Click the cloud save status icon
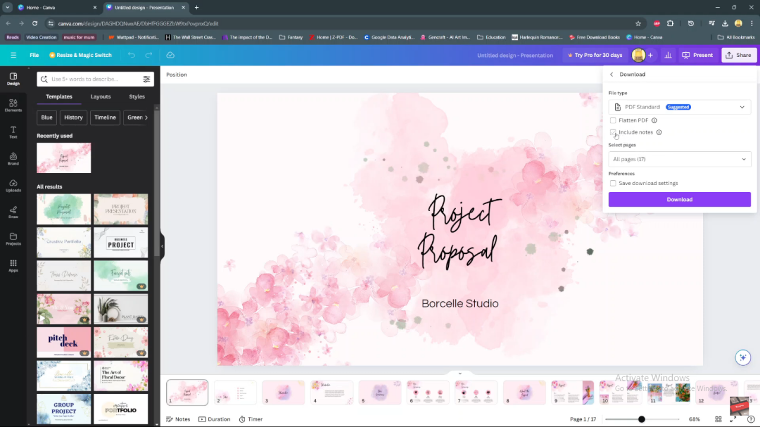 point(170,55)
